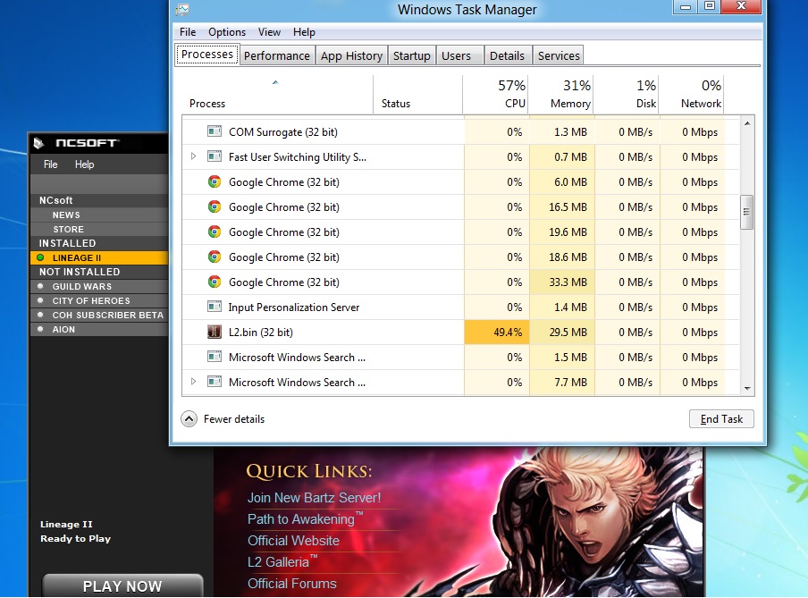Open the Task Manager Help menu
Image resolution: width=808 pixels, height=598 pixels.
click(x=304, y=32)
